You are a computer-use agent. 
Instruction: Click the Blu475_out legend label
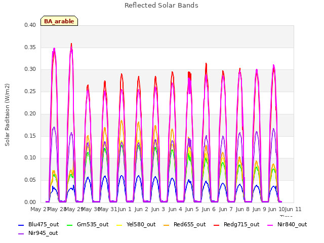click(x=44, y=224)
